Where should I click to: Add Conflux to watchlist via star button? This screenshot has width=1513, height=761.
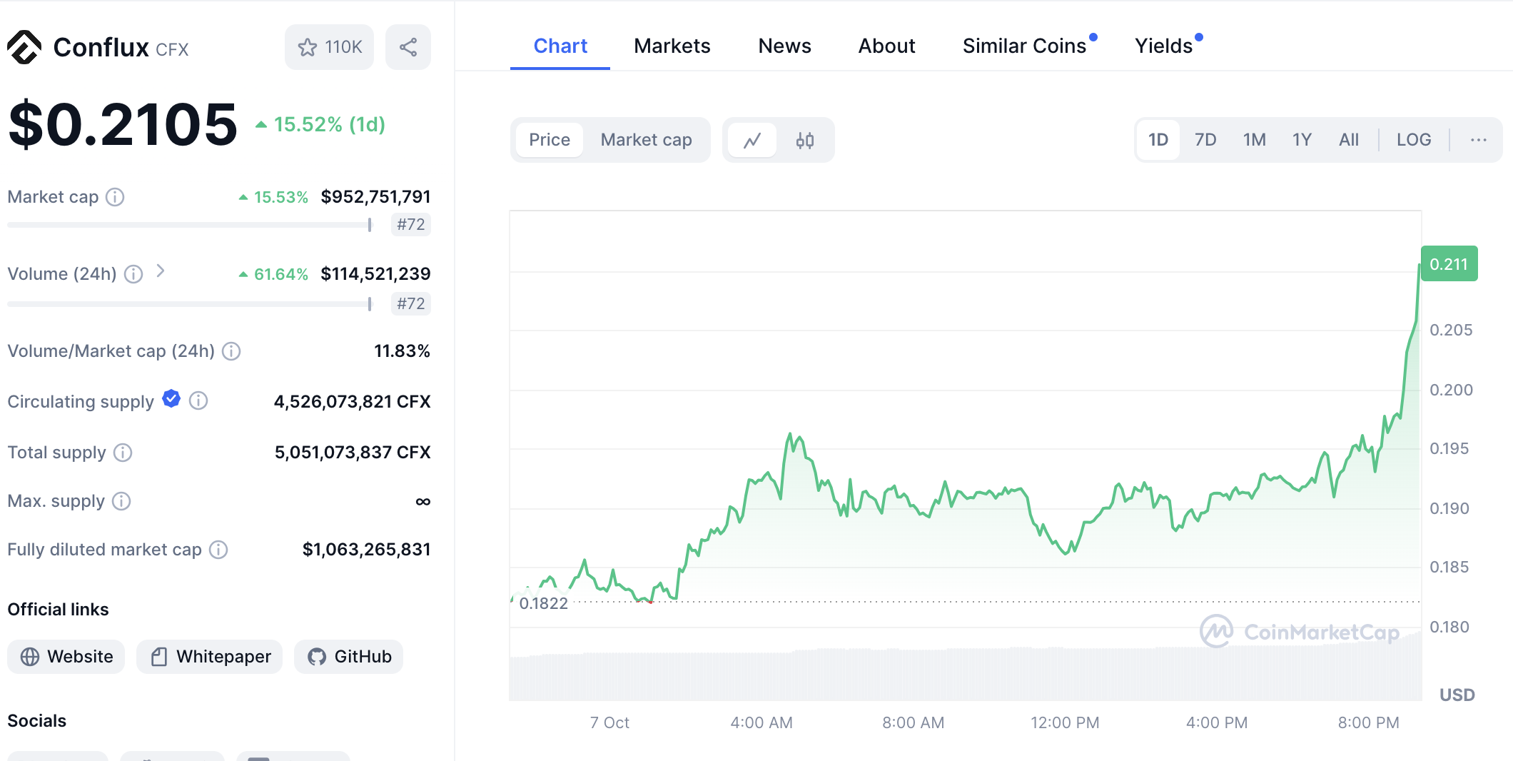click(329, 47)
